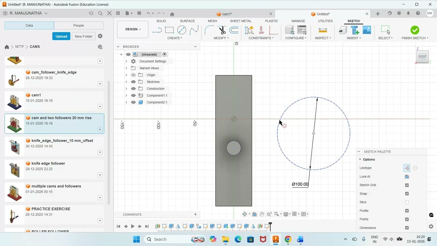This screenshot has width=437, height=246.
Task: Open the NTTF breadcrumb folder
Action: coord(19,47)
